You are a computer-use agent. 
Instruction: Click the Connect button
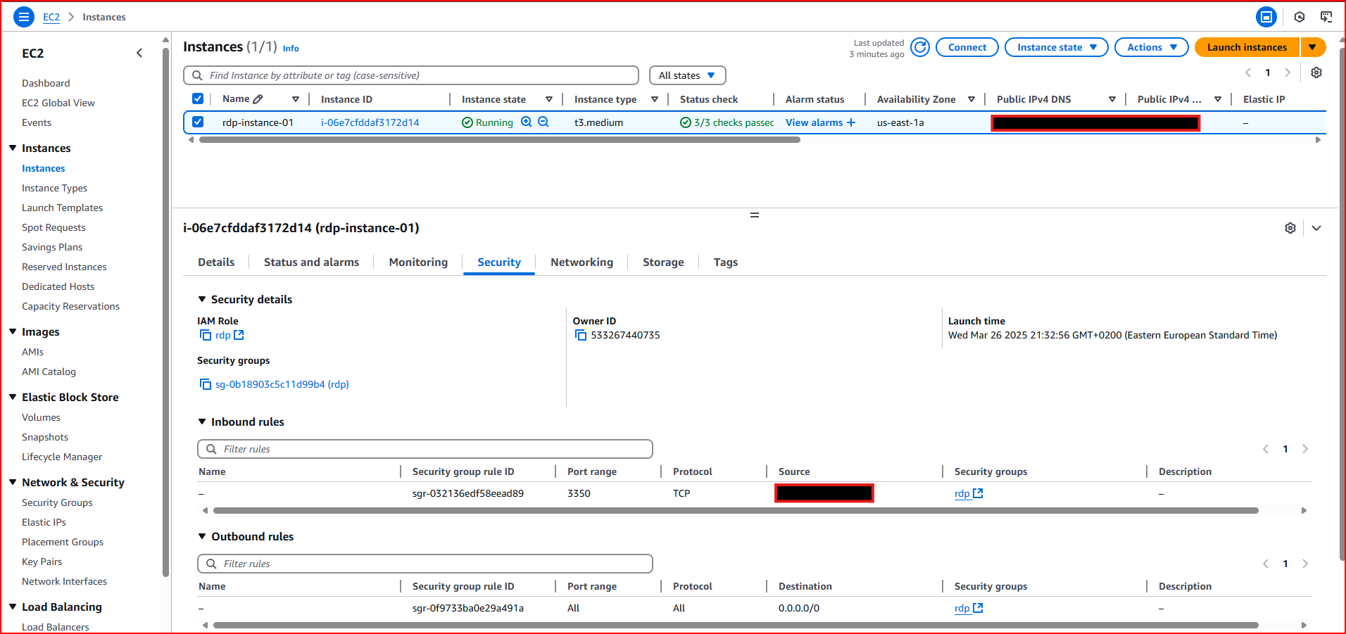967,47
